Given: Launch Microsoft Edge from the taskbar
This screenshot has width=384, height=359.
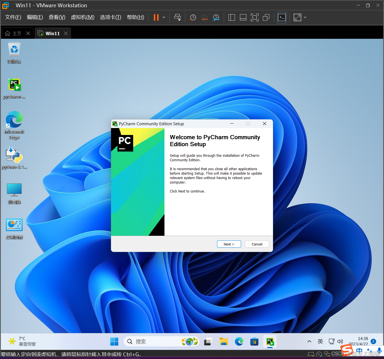Looking at the screenshot, I should [239, 341].
